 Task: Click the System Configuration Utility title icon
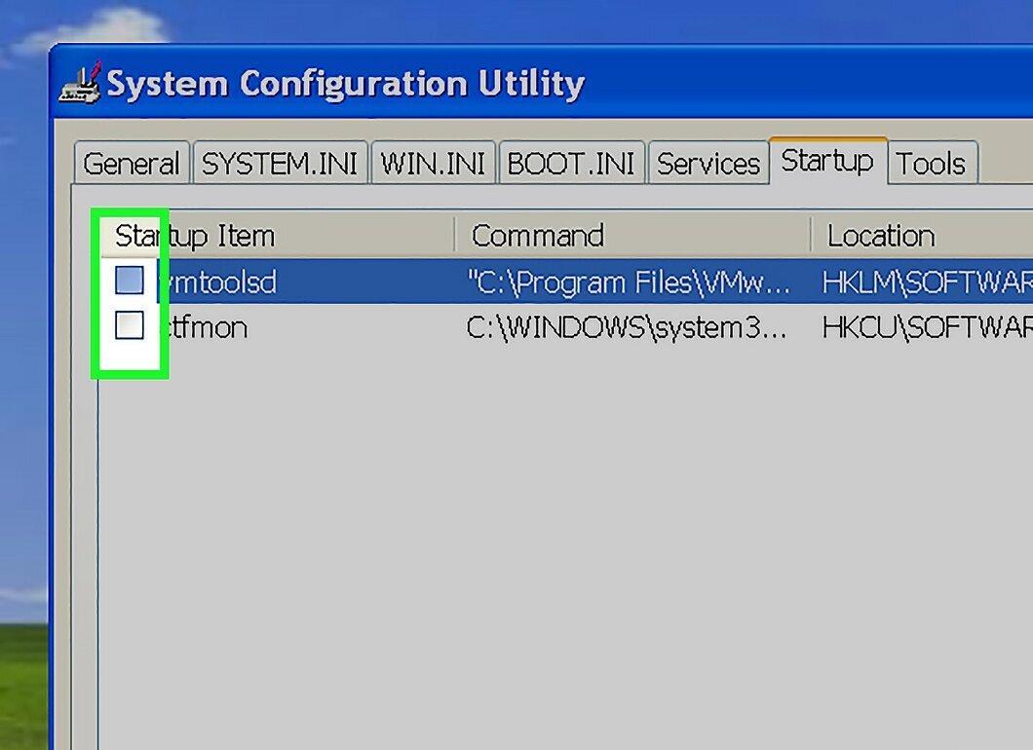tap(80, 83)
